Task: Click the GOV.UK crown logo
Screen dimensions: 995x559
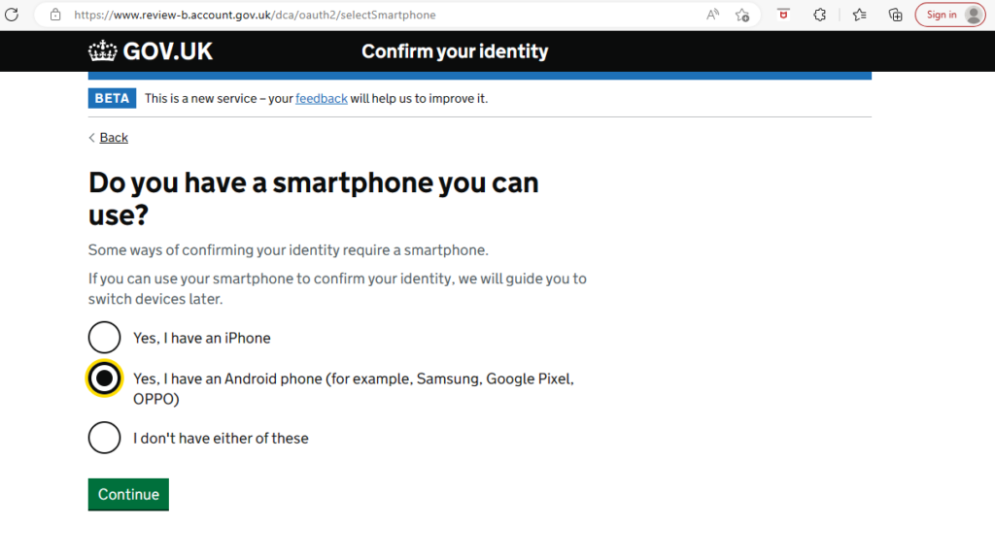Action: click(x=151, y=51)
